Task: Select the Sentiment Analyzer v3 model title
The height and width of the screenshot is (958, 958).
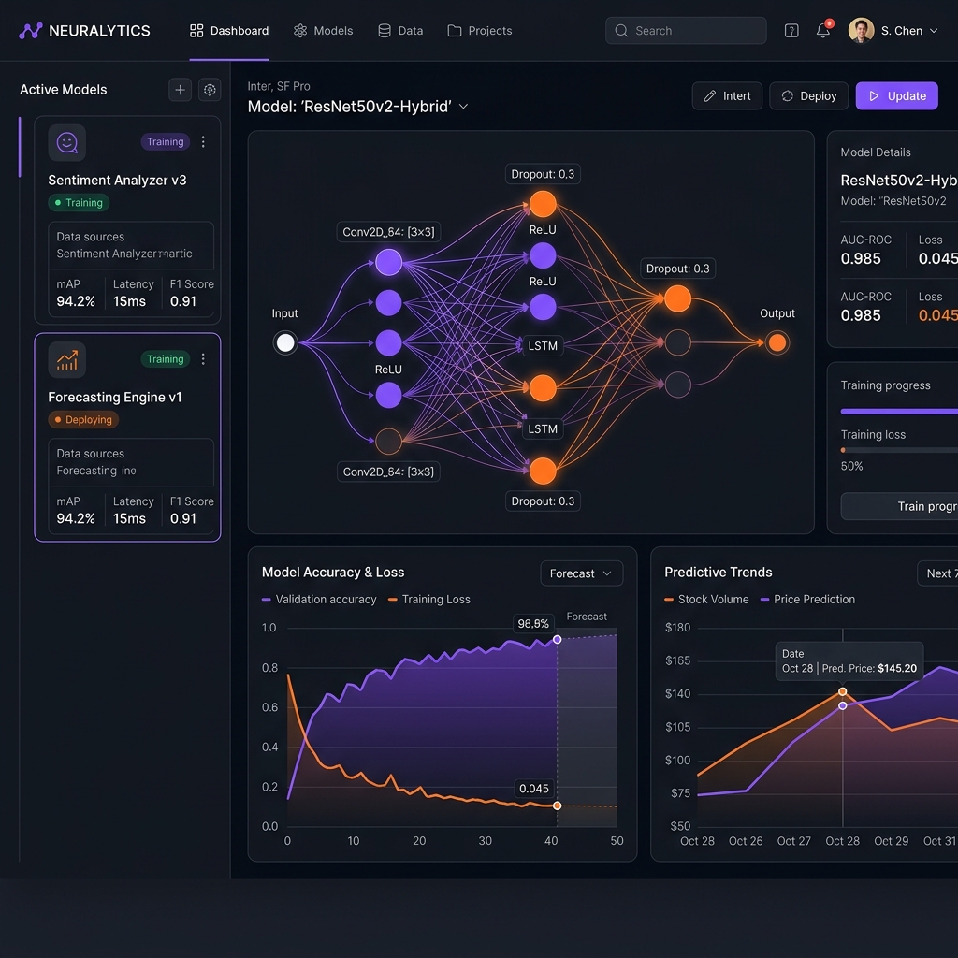Action: tap(117, 181)
